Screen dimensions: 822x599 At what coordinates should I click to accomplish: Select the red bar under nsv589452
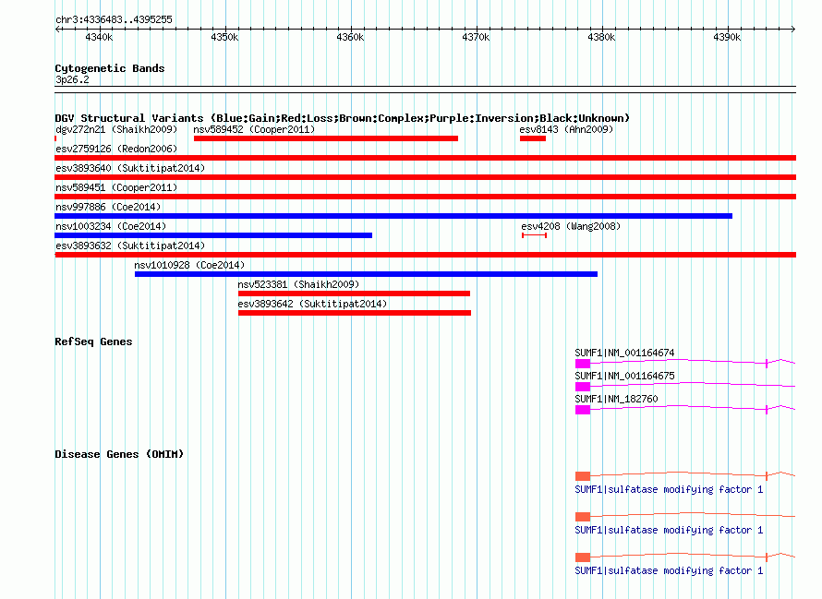[326, 138]
